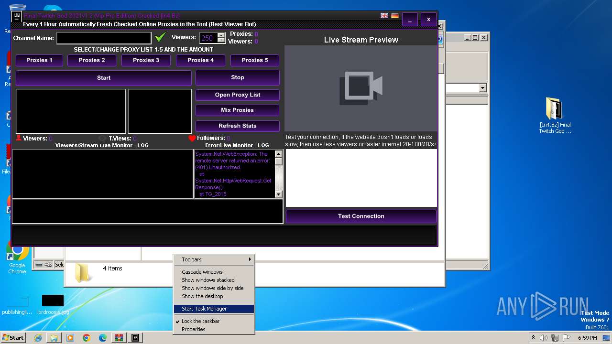Show hidden system tray icons
Viewport: 612px width, 344px height.
[533, 338]
